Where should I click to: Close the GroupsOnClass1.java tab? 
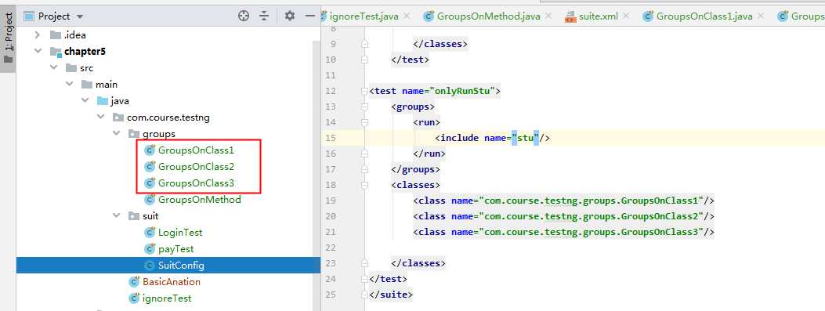761,16
